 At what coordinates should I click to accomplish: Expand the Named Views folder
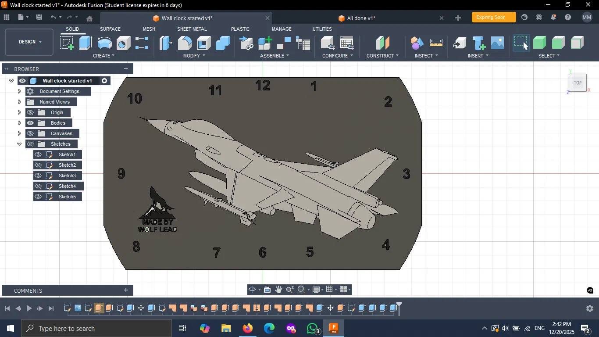[x=19, y=102]
